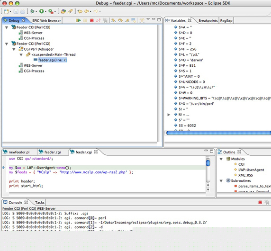The height and width of the screenshot is (251, 271).
Task: Click the Resume icon in Debug view
Action: (x=78, y=20)
